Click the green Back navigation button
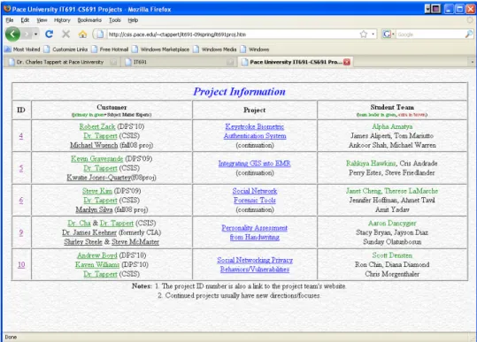Screen dimensions: 477x342 12,34
